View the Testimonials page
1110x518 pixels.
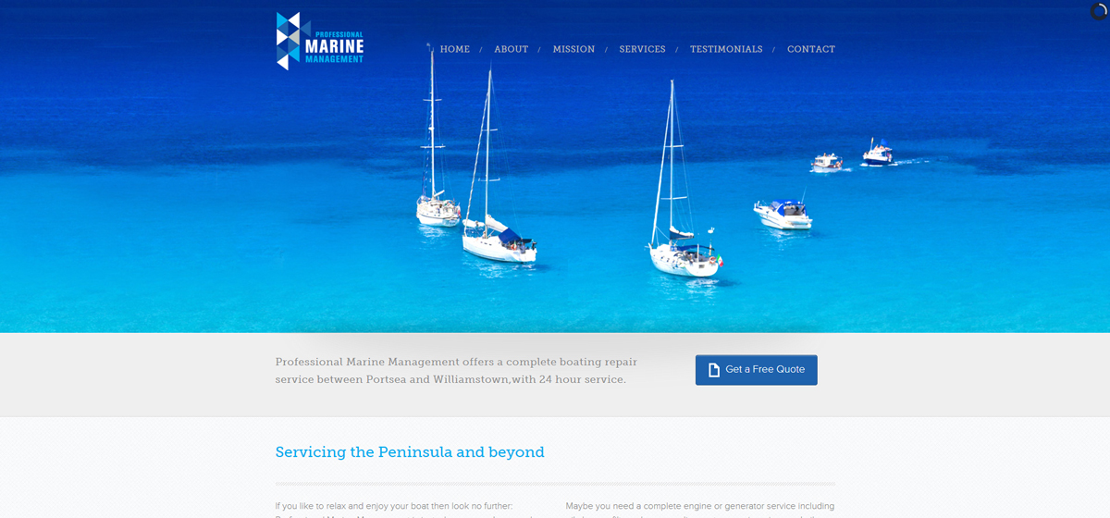[x=726, y=49]
